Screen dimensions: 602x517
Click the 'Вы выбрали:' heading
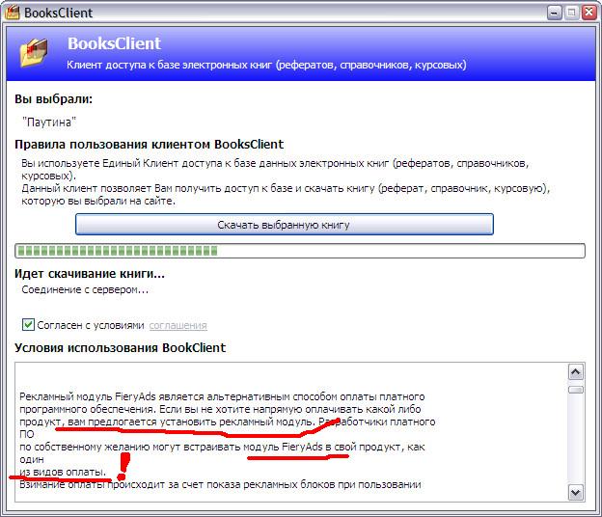coord(53,99)
